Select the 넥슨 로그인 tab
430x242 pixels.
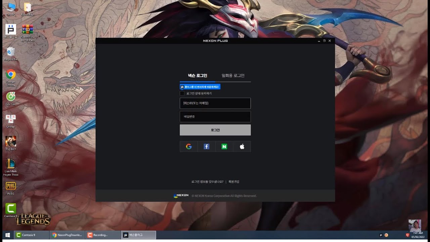click(x=198, y=76)
